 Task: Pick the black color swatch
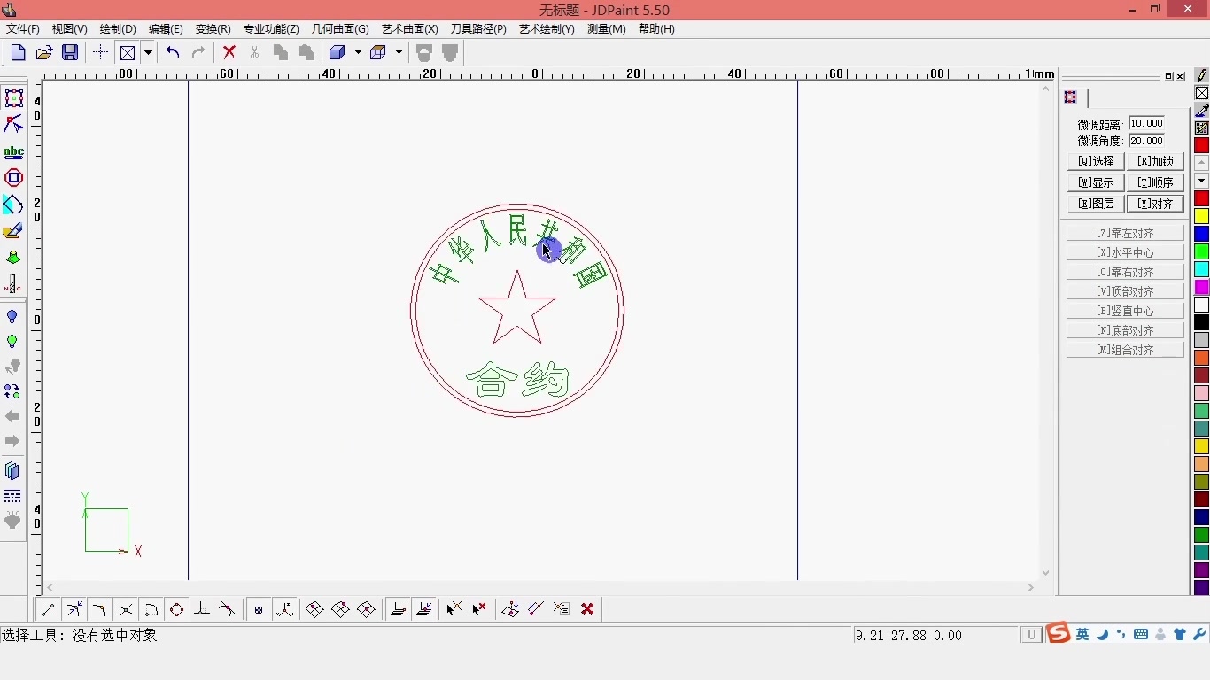click(x=1201, y=322)
